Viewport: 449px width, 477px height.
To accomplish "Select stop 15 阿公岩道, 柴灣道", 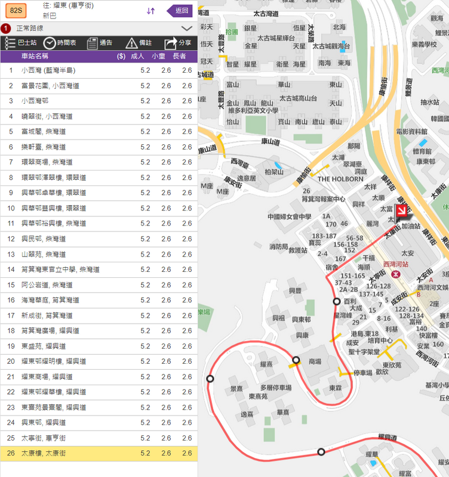I will pyautogui.click(x=99, y=285).
